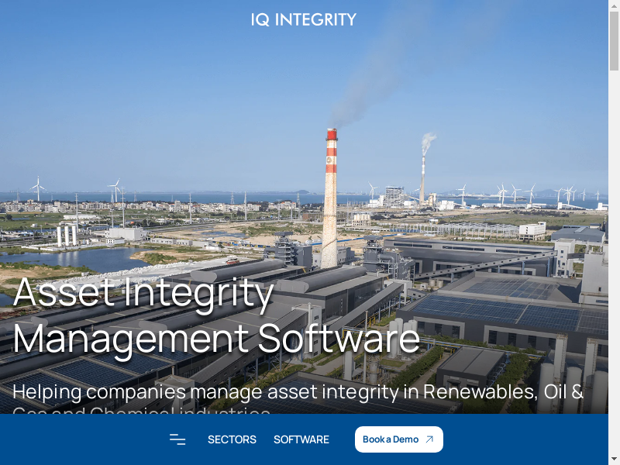Open the SECTORS menu

pyautogui.click(x=232, y=439)
